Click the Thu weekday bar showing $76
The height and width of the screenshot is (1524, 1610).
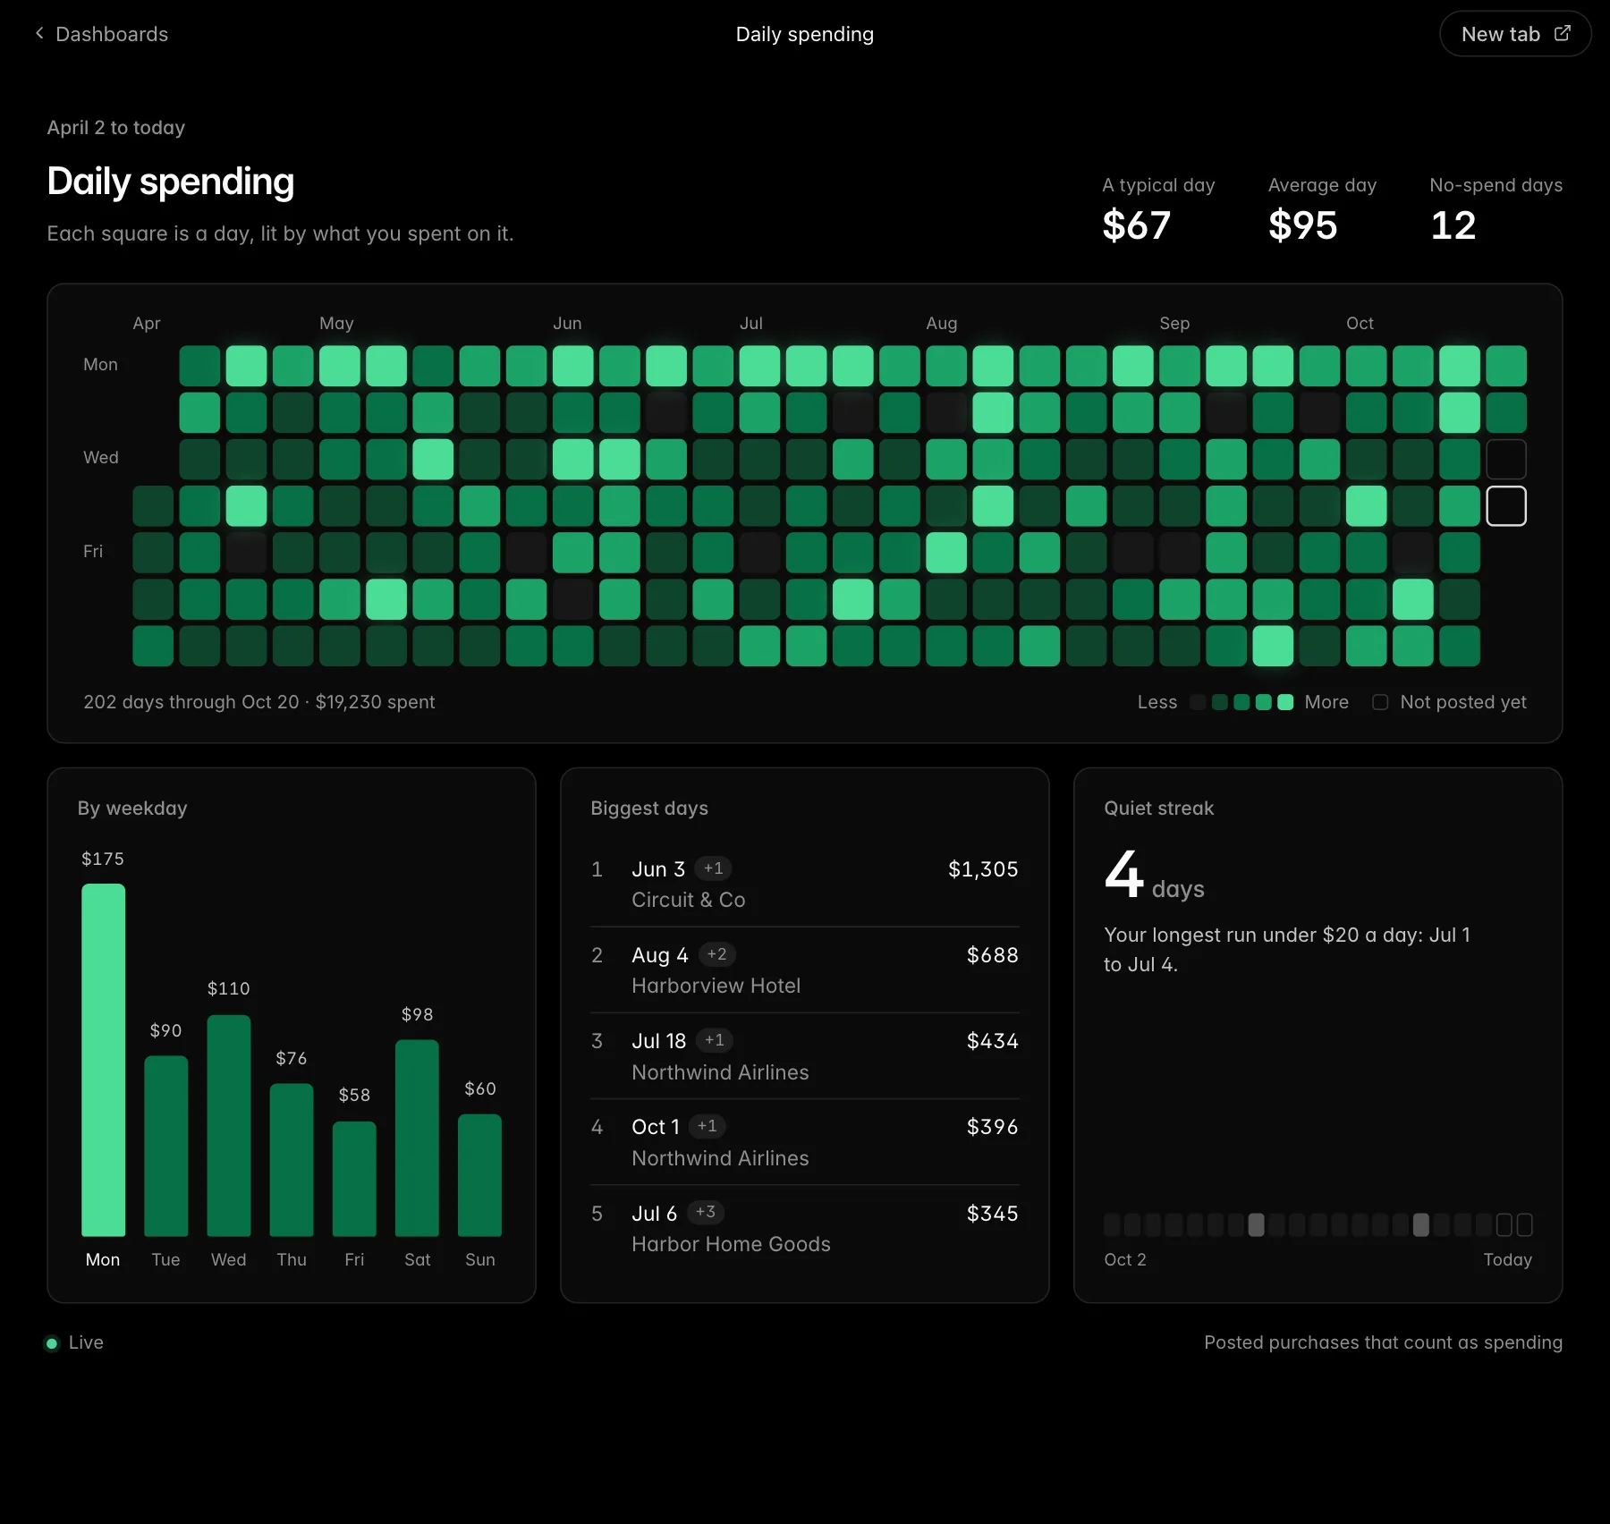(x=292, y=1160)
